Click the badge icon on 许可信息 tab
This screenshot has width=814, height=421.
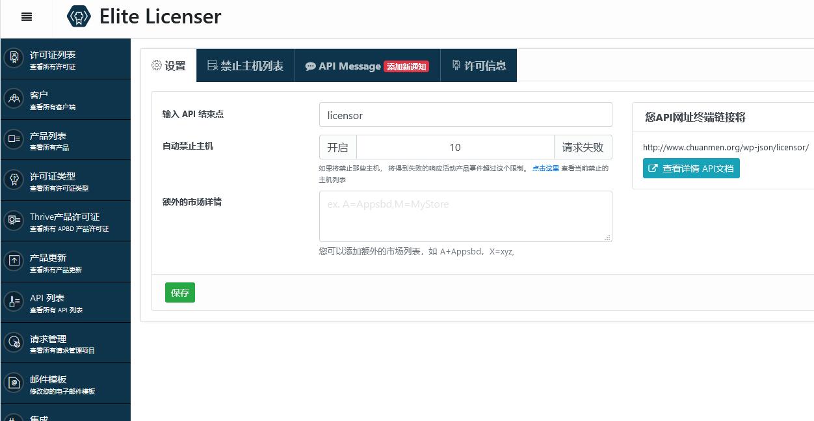click(x=456, y=65)
